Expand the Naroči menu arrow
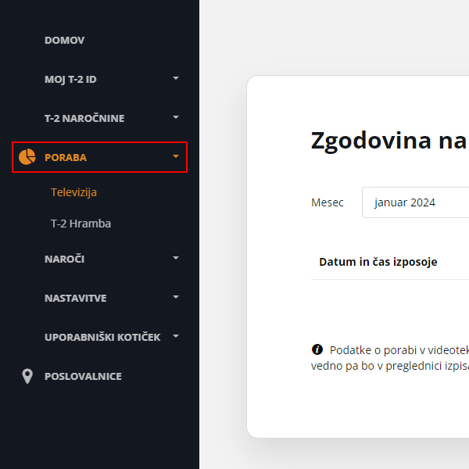This screenshot has width=469, height=469. click(x=176, y=258)
